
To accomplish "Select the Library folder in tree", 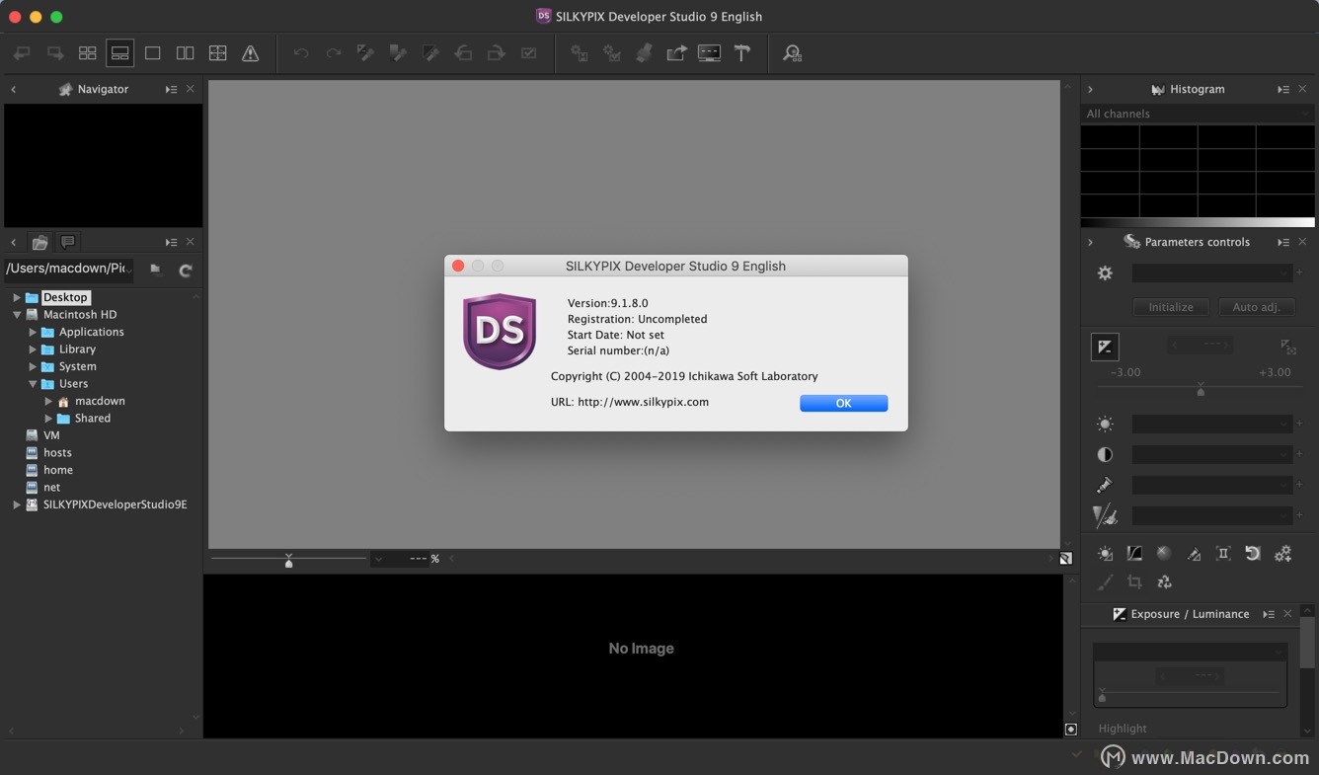I will 77,349.
